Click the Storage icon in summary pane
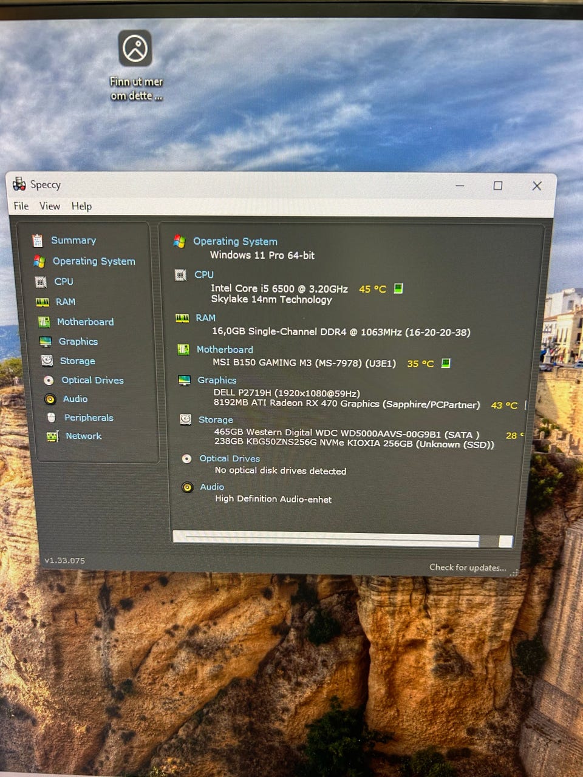 pos(186,419)
